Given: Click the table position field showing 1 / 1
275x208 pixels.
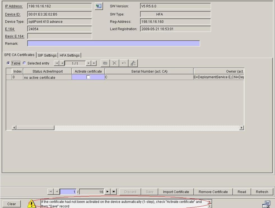Looking at the screenshot, I should tap(75, 63).
